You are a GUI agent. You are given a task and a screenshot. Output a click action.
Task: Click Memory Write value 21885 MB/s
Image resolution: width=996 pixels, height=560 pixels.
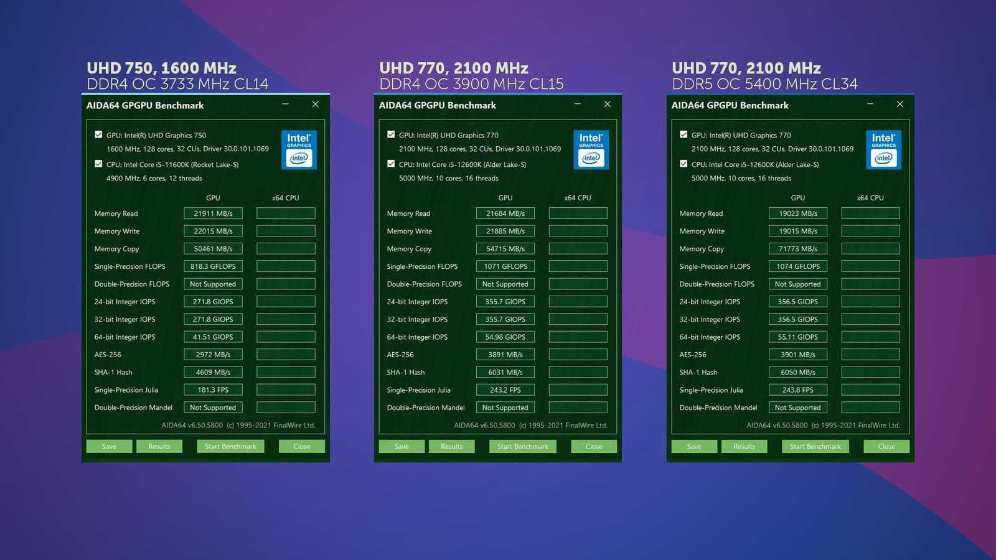coord(505,231)
